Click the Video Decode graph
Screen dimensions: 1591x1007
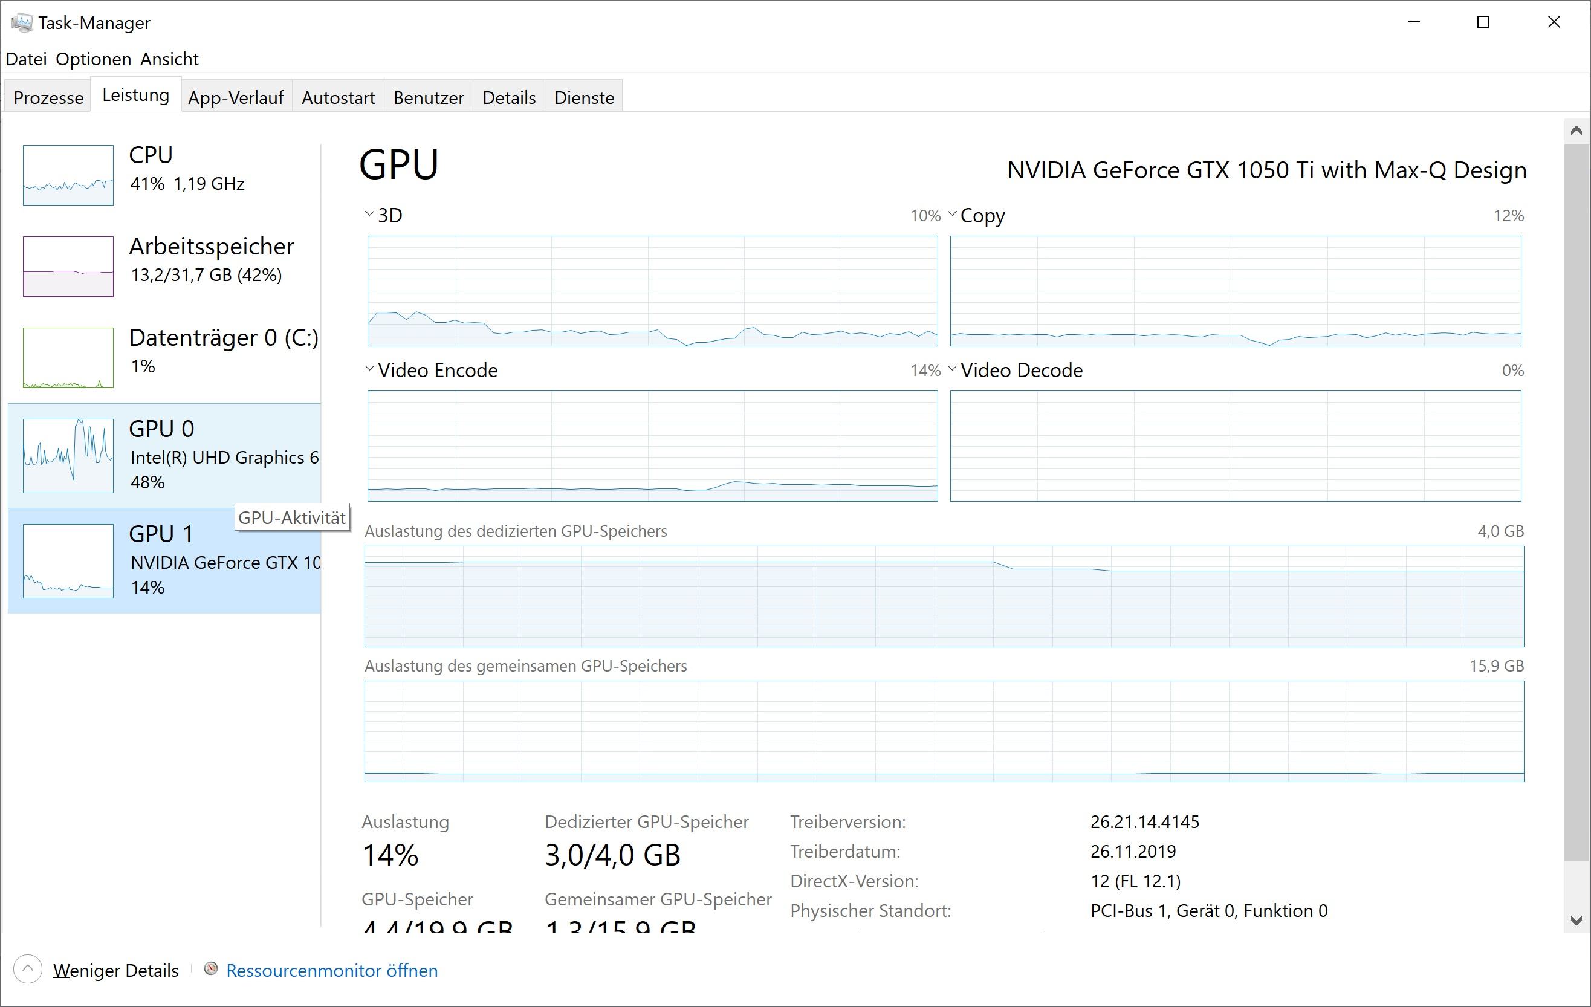tap(1236, 446)
